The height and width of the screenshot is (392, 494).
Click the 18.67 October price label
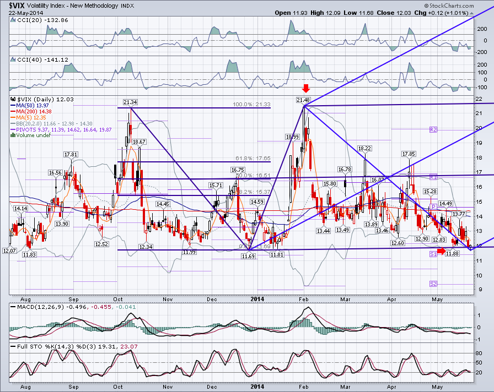pos(139,142)
